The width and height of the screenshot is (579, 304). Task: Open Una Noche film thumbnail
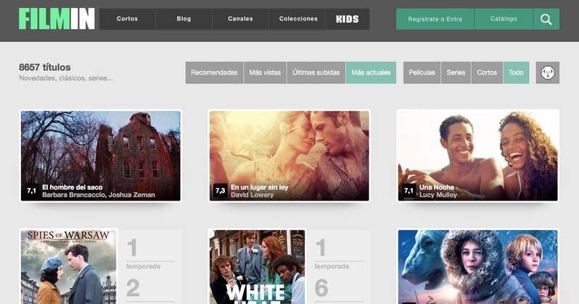[478, 156]
